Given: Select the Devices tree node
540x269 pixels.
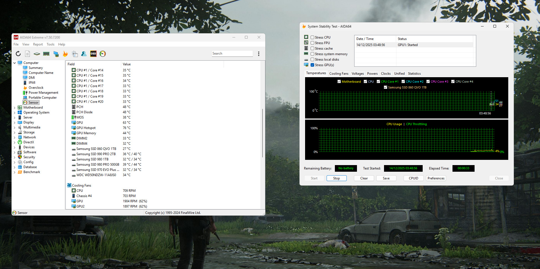Looking at the screenshot, I should (x=29, y=147).
